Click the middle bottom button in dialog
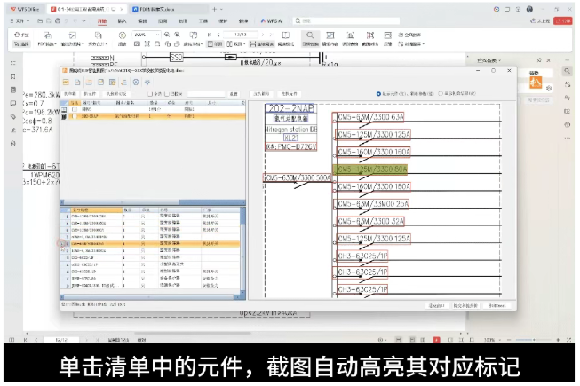This screenshot has height=386, width=580. tap(465, 306)
